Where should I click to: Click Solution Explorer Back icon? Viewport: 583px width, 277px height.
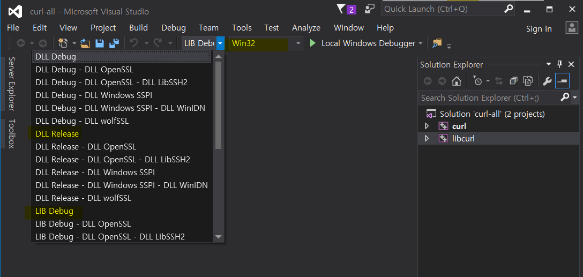(428, 81)
